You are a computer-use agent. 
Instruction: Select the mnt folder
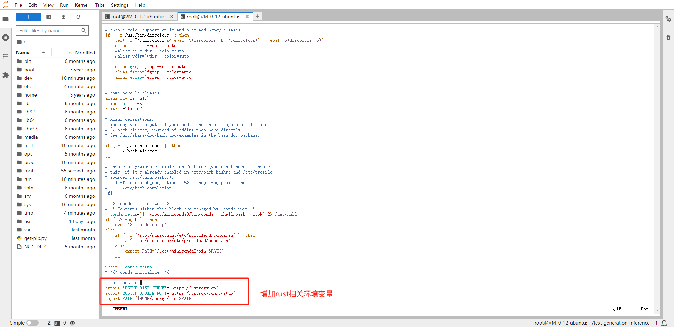click(x=56, y=145)
